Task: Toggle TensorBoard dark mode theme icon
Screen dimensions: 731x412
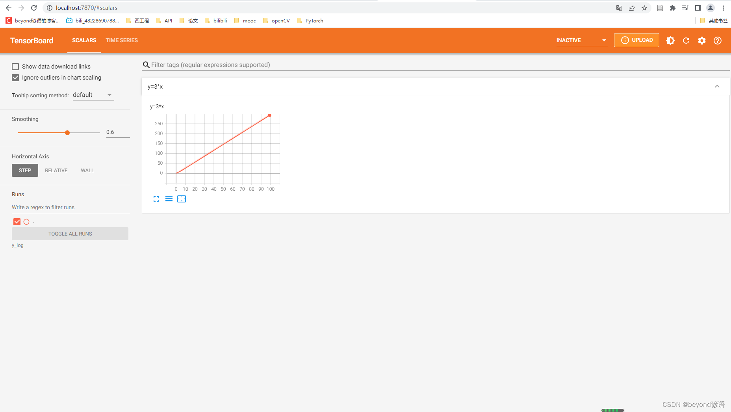Action: coord(670,41)
